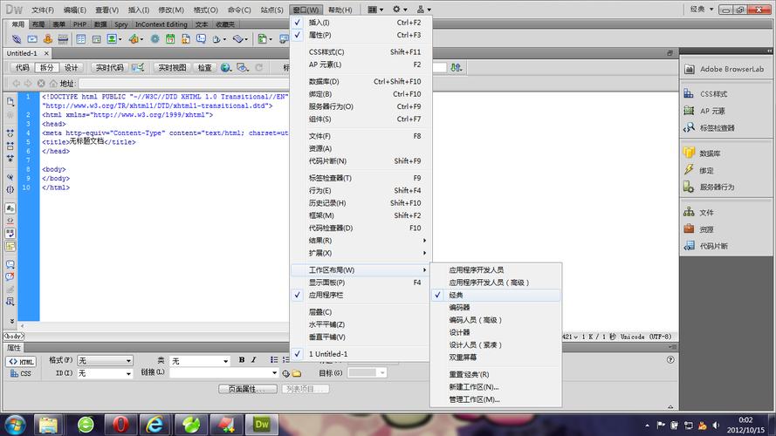
Task: Uncheck 属性(P) in the Window menu
Action: pyautogui.click(x=361, y=35)
